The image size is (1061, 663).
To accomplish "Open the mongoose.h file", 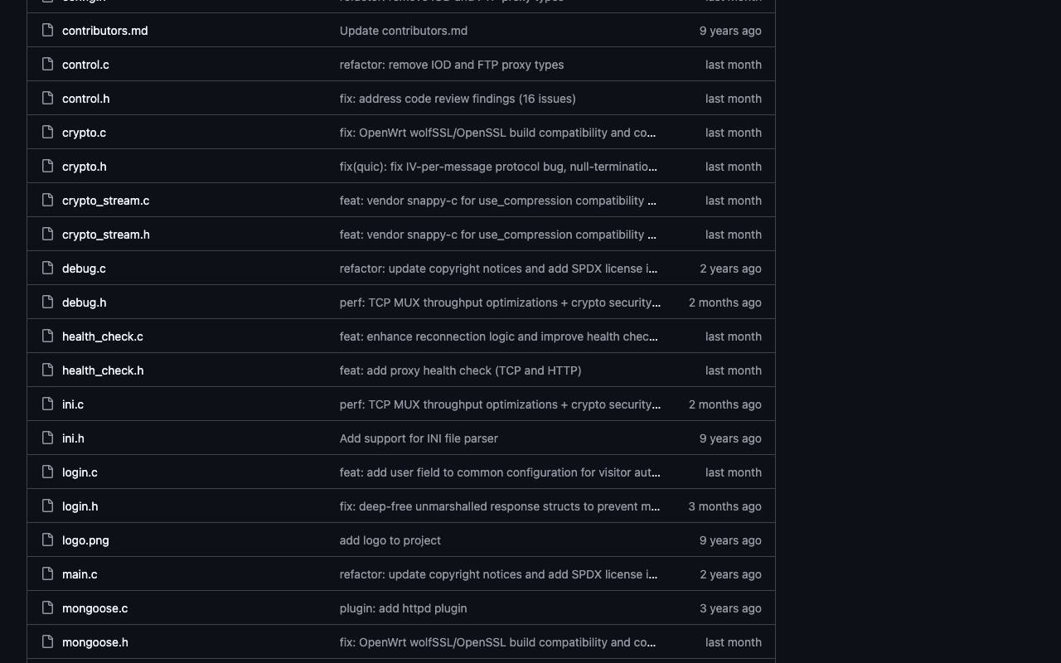I will 95,642.
